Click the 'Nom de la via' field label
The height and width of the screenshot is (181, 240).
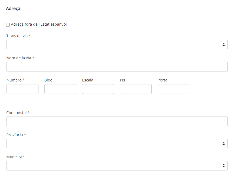[19, 58]
